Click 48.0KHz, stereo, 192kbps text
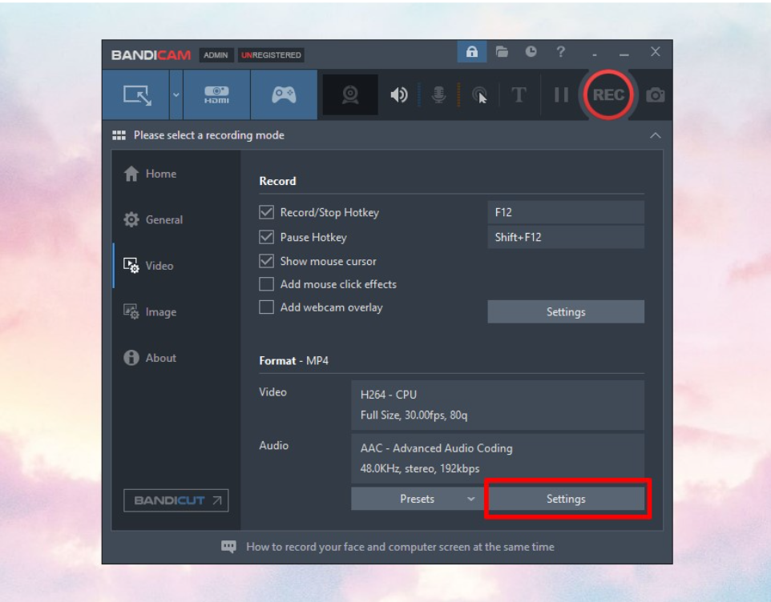Screen dimensions: 771x602 (419, 468)
